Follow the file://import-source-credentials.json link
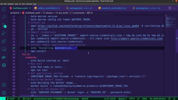Image resolution: width=178 pixels, height=100 pixels. pyautogui.click(x=137, y=39)
